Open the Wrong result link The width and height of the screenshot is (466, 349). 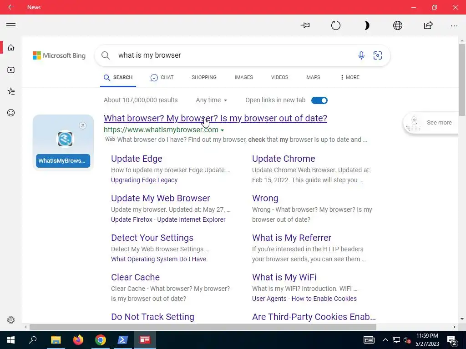point(265,198)
